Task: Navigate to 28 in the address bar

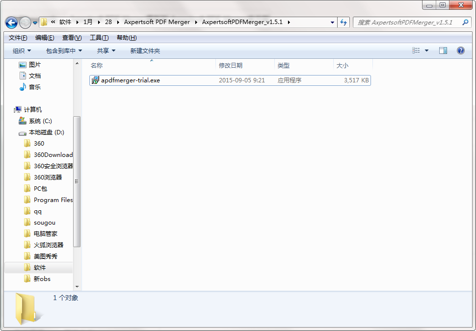Action: pos(108,22)
